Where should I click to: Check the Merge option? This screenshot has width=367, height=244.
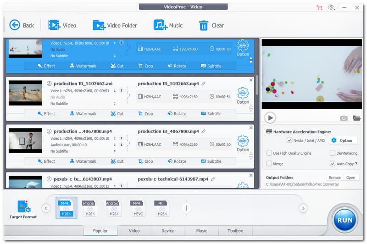(x=269, y=164)
